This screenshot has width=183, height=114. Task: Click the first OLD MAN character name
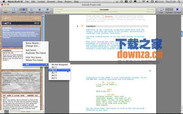click(110, 83)
